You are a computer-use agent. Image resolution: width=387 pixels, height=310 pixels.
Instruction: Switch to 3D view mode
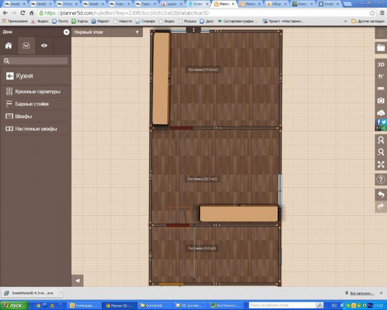380,64
